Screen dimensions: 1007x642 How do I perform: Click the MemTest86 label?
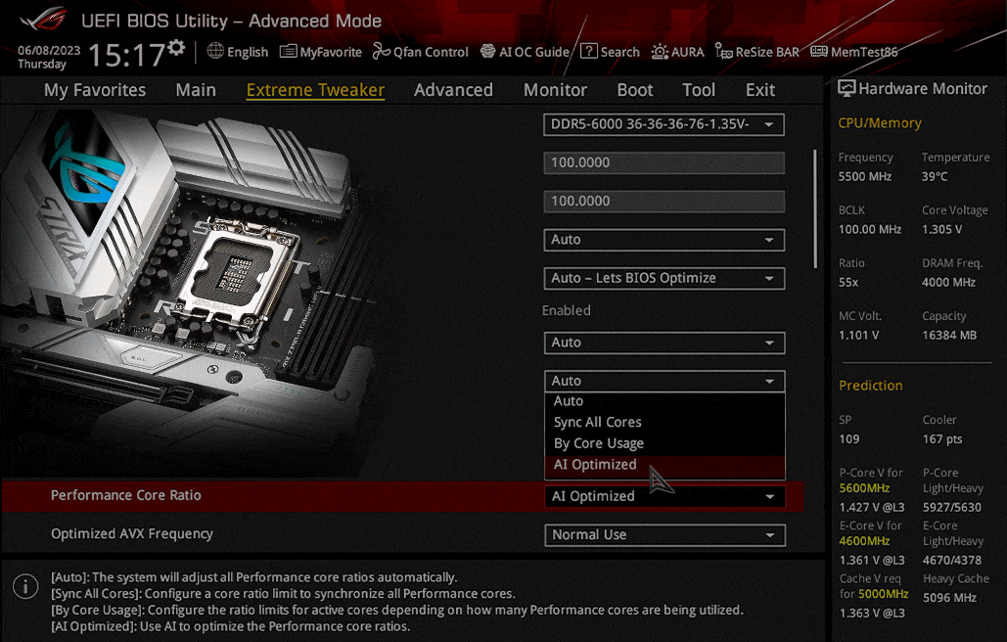tap(864, 52)
